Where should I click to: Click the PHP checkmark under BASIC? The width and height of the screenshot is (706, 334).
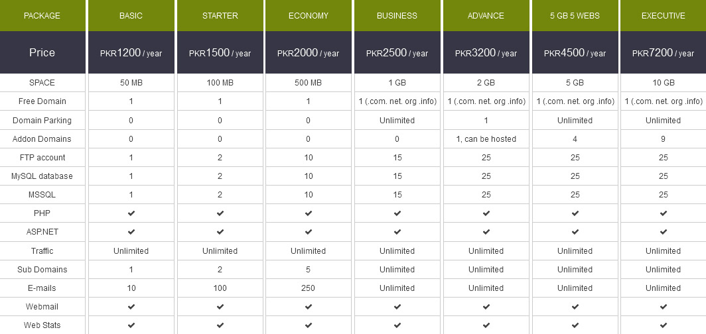[x=131, y=213]
